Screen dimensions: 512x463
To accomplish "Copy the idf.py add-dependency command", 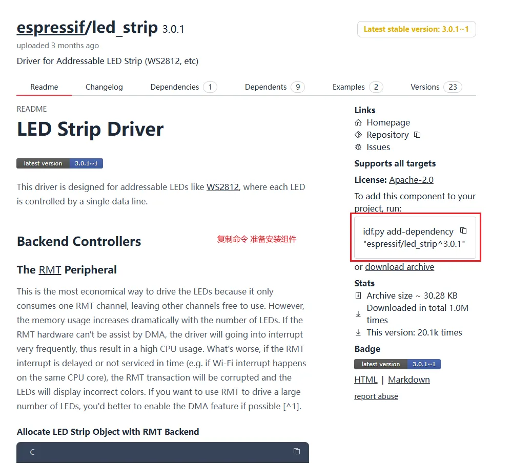I will click(x=463, y=231).
